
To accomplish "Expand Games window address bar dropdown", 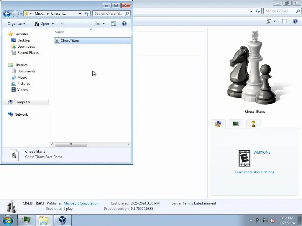I will 251,11.
